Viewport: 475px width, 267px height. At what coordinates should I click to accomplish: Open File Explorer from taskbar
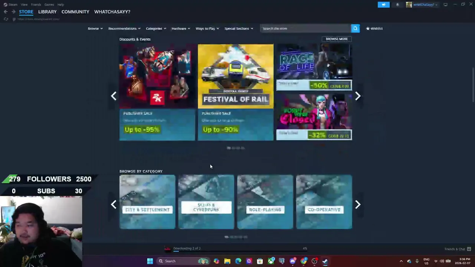227,261
